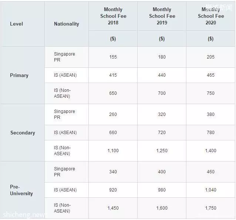Select Secondary IS (ASEAN) 2018 fee 660

coord(113,133)
